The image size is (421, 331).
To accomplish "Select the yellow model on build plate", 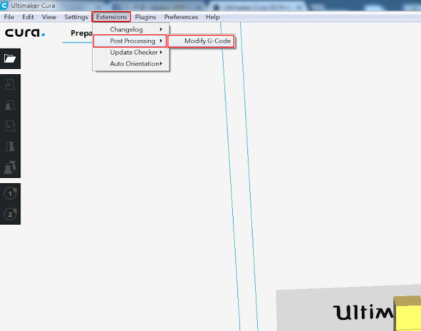I will tap(407, 313).
